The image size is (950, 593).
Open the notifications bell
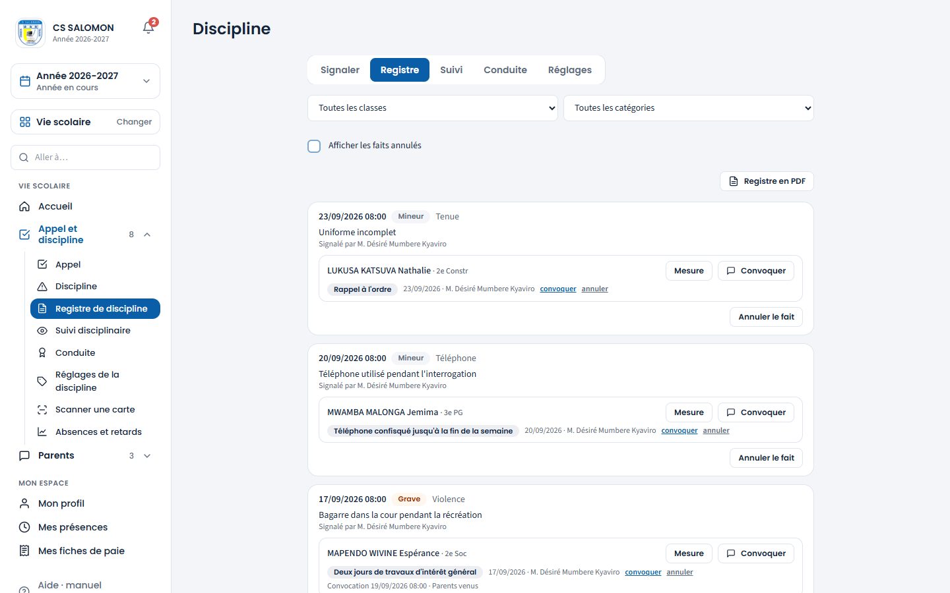[x=148, y=28]
